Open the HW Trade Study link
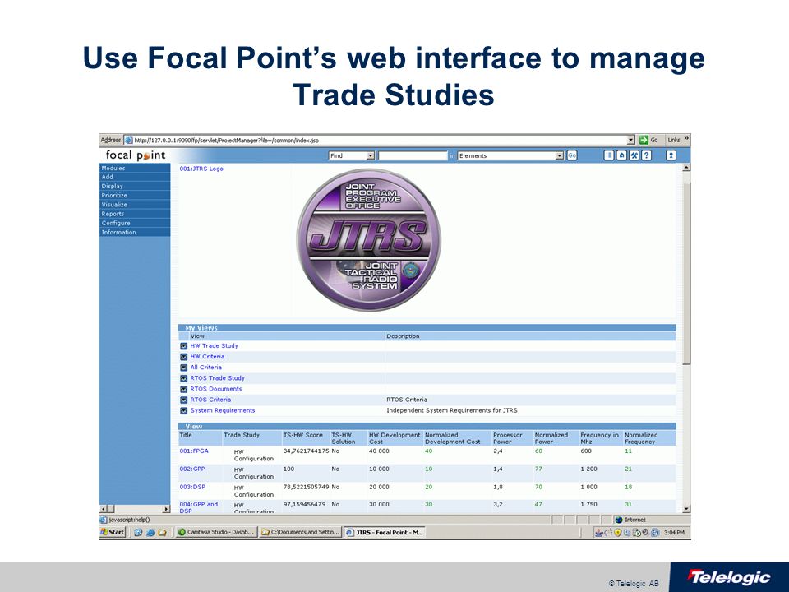This screenshot has width=789, height=592. point(214,346)
